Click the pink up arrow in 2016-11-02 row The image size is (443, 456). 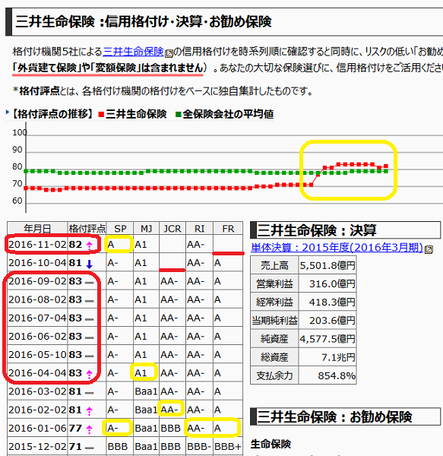tap(90, 245)
